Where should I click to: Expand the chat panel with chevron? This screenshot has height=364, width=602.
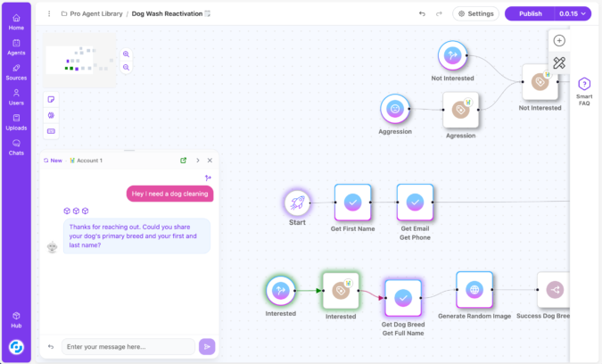pos(197,161)
